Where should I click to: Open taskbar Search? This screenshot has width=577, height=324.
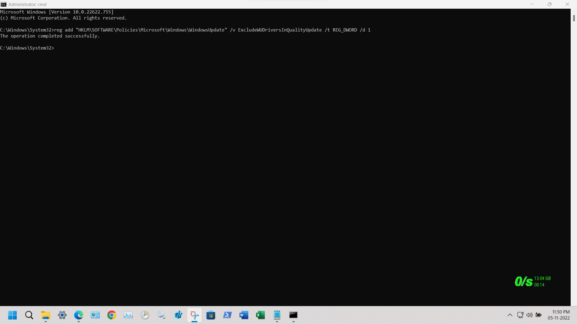(x=29, y=315)
